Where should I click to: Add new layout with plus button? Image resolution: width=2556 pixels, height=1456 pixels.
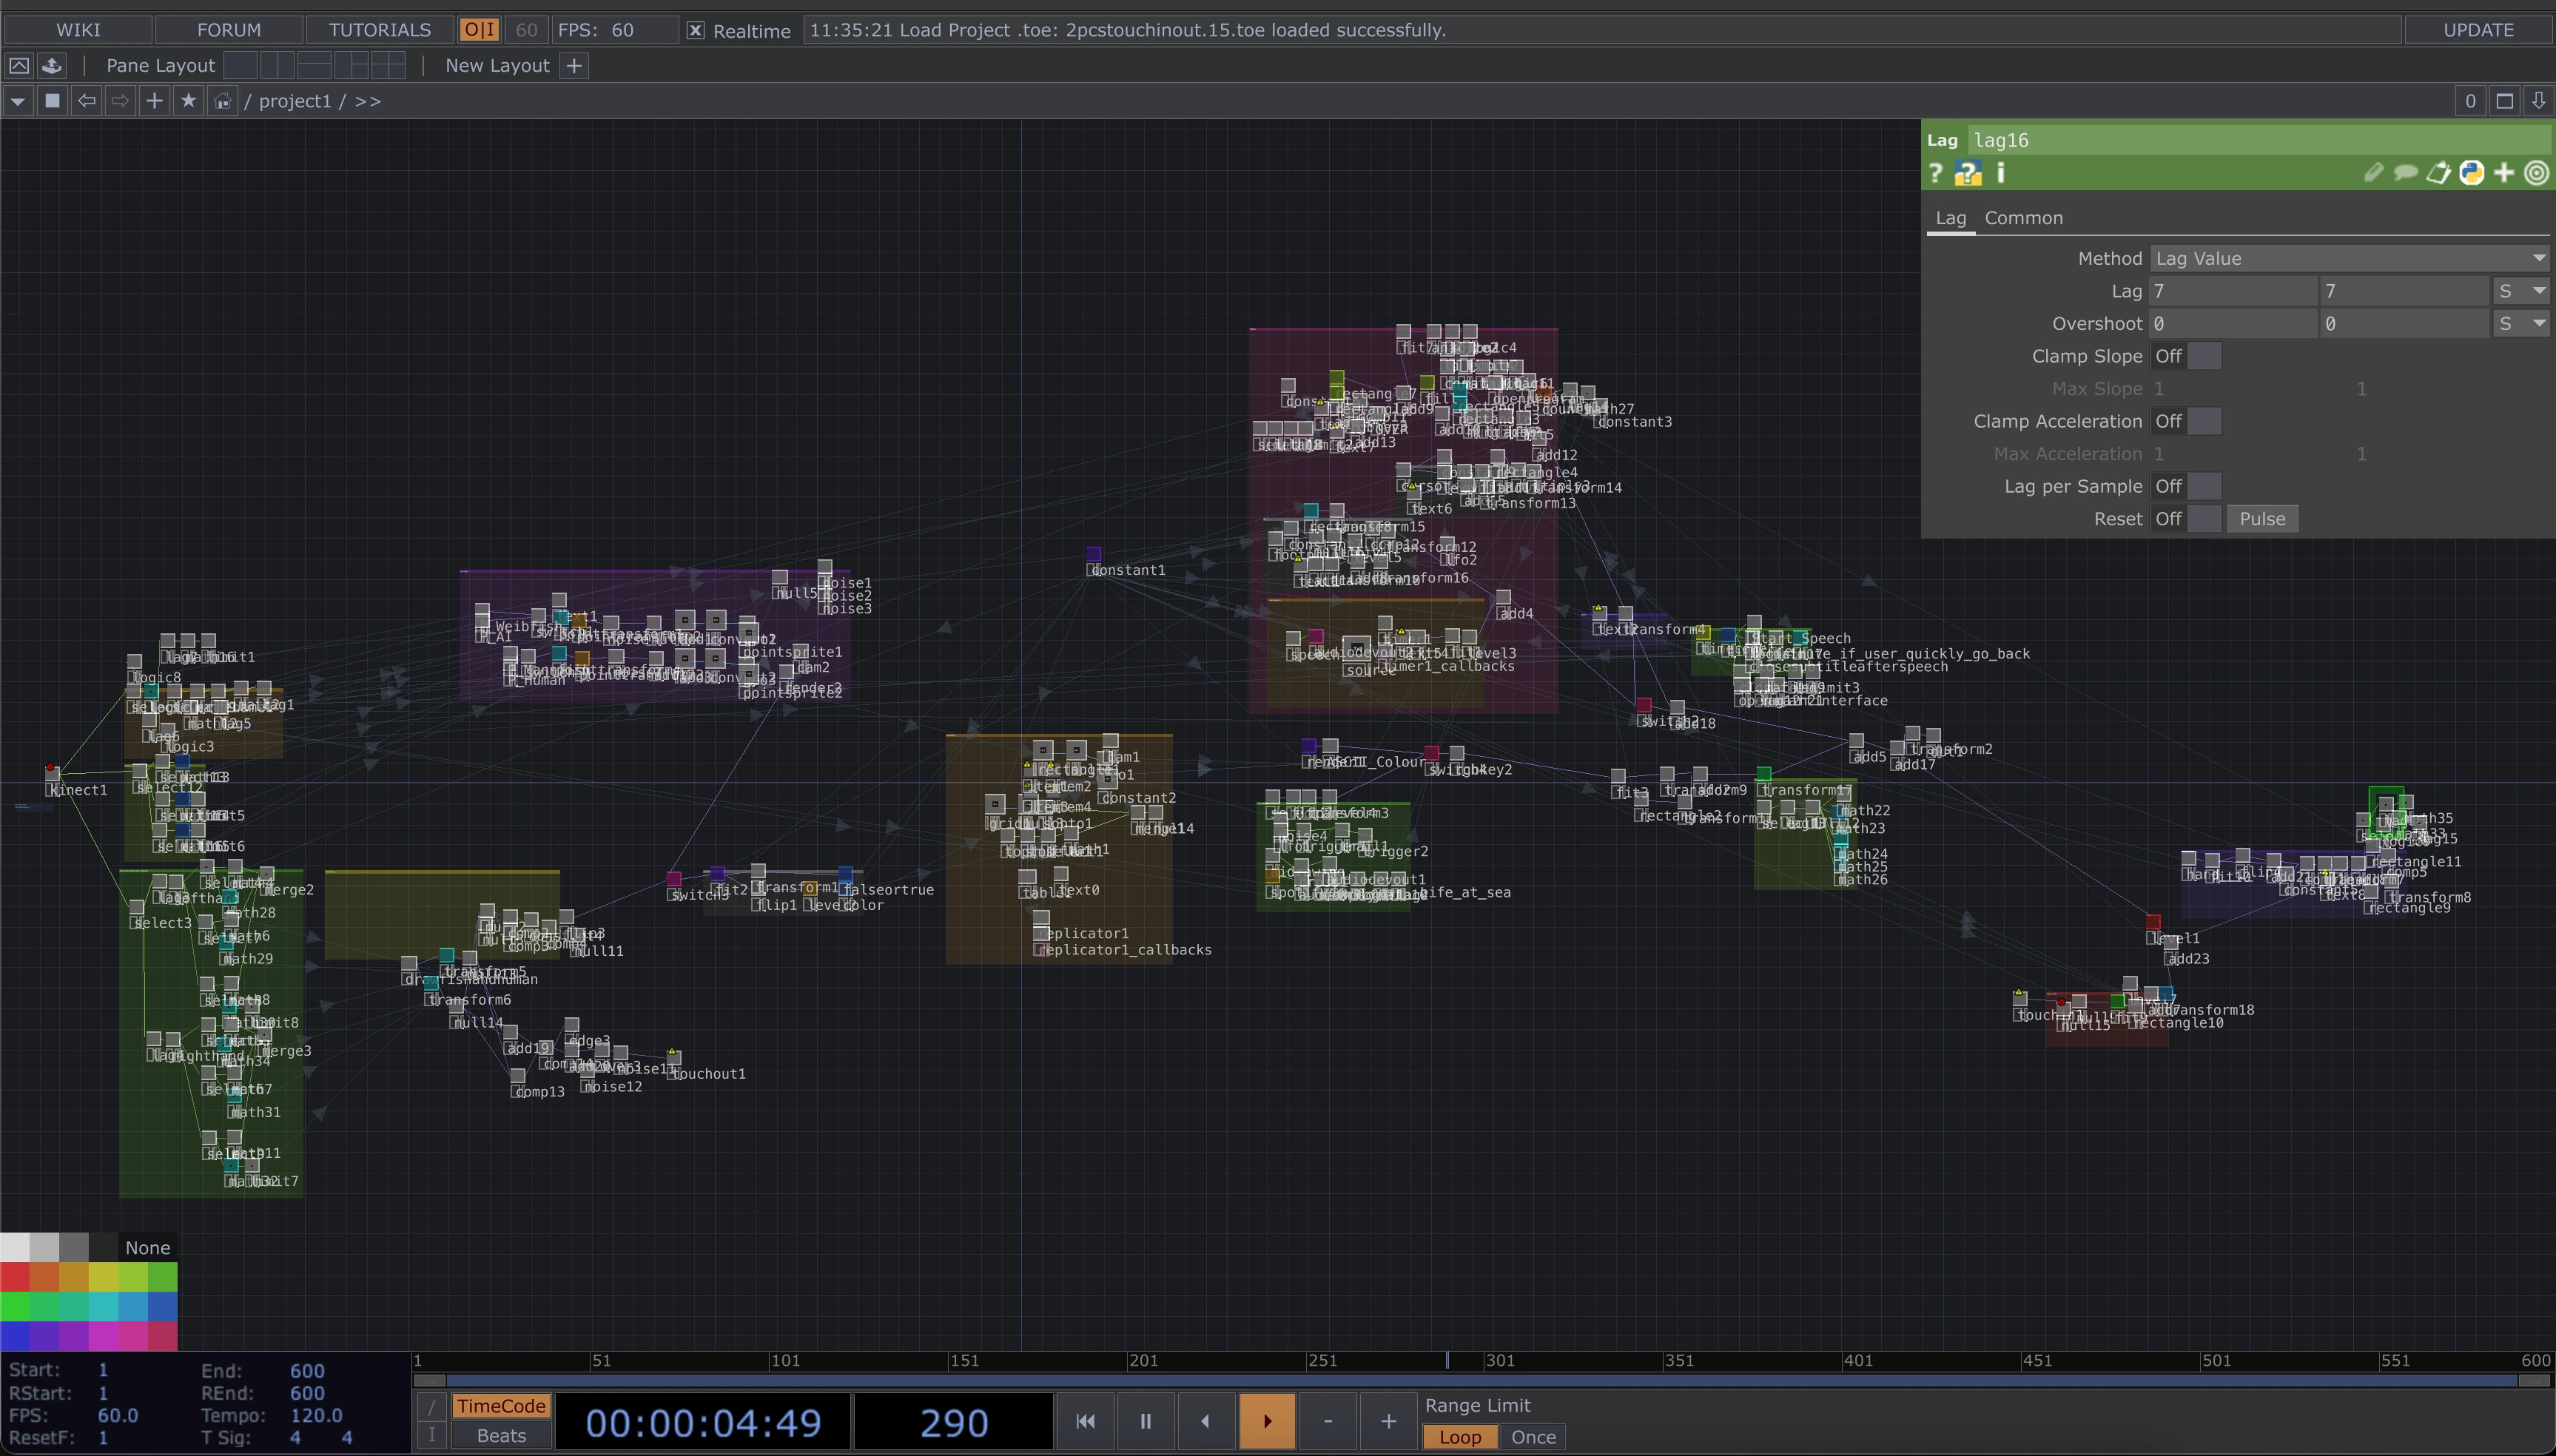point(574,66)
